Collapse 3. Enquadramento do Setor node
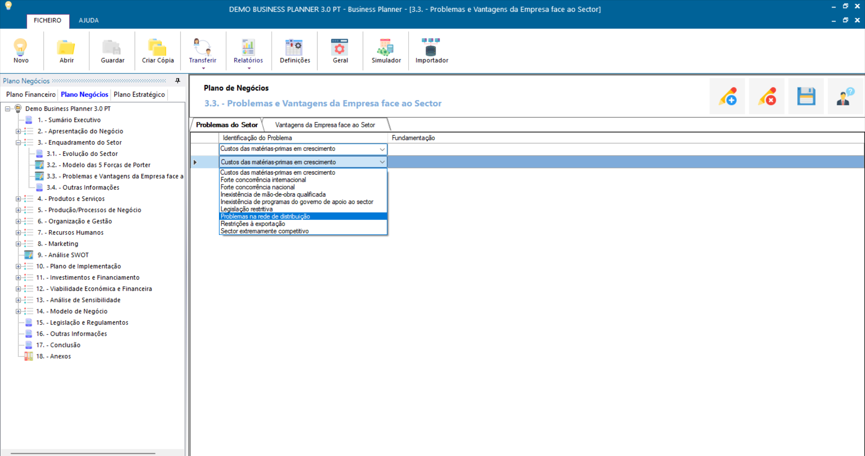 point(18,142)
